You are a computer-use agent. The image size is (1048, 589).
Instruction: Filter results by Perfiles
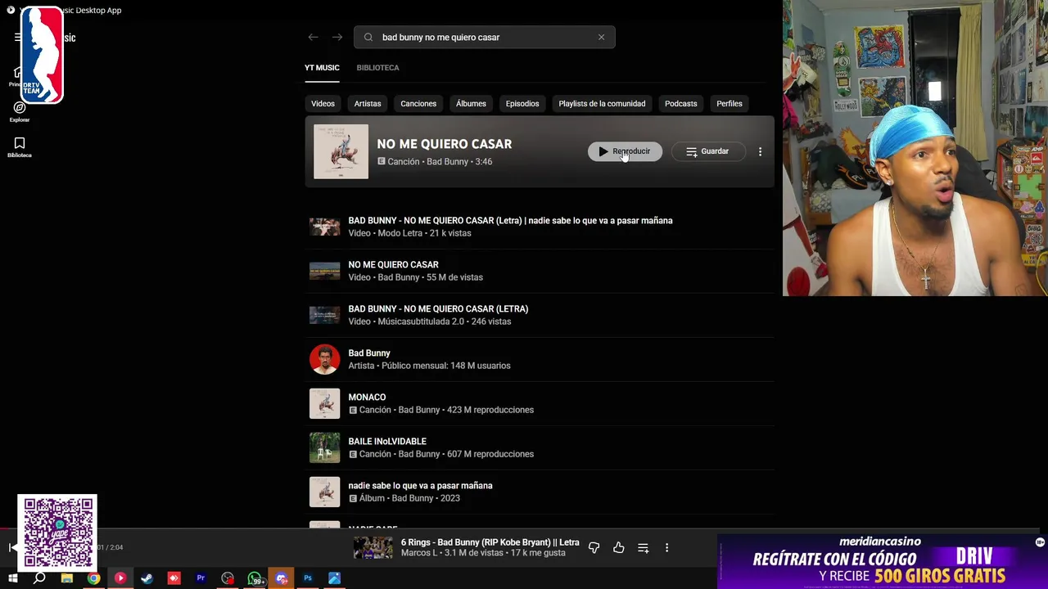(730, 104)
